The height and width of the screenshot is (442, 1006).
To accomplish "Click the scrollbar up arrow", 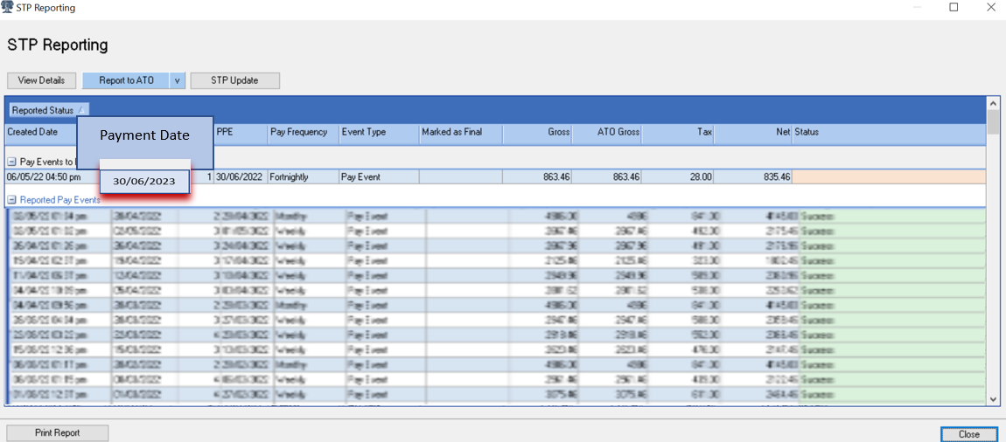I will pyautogui.click(x=993, y=104).
